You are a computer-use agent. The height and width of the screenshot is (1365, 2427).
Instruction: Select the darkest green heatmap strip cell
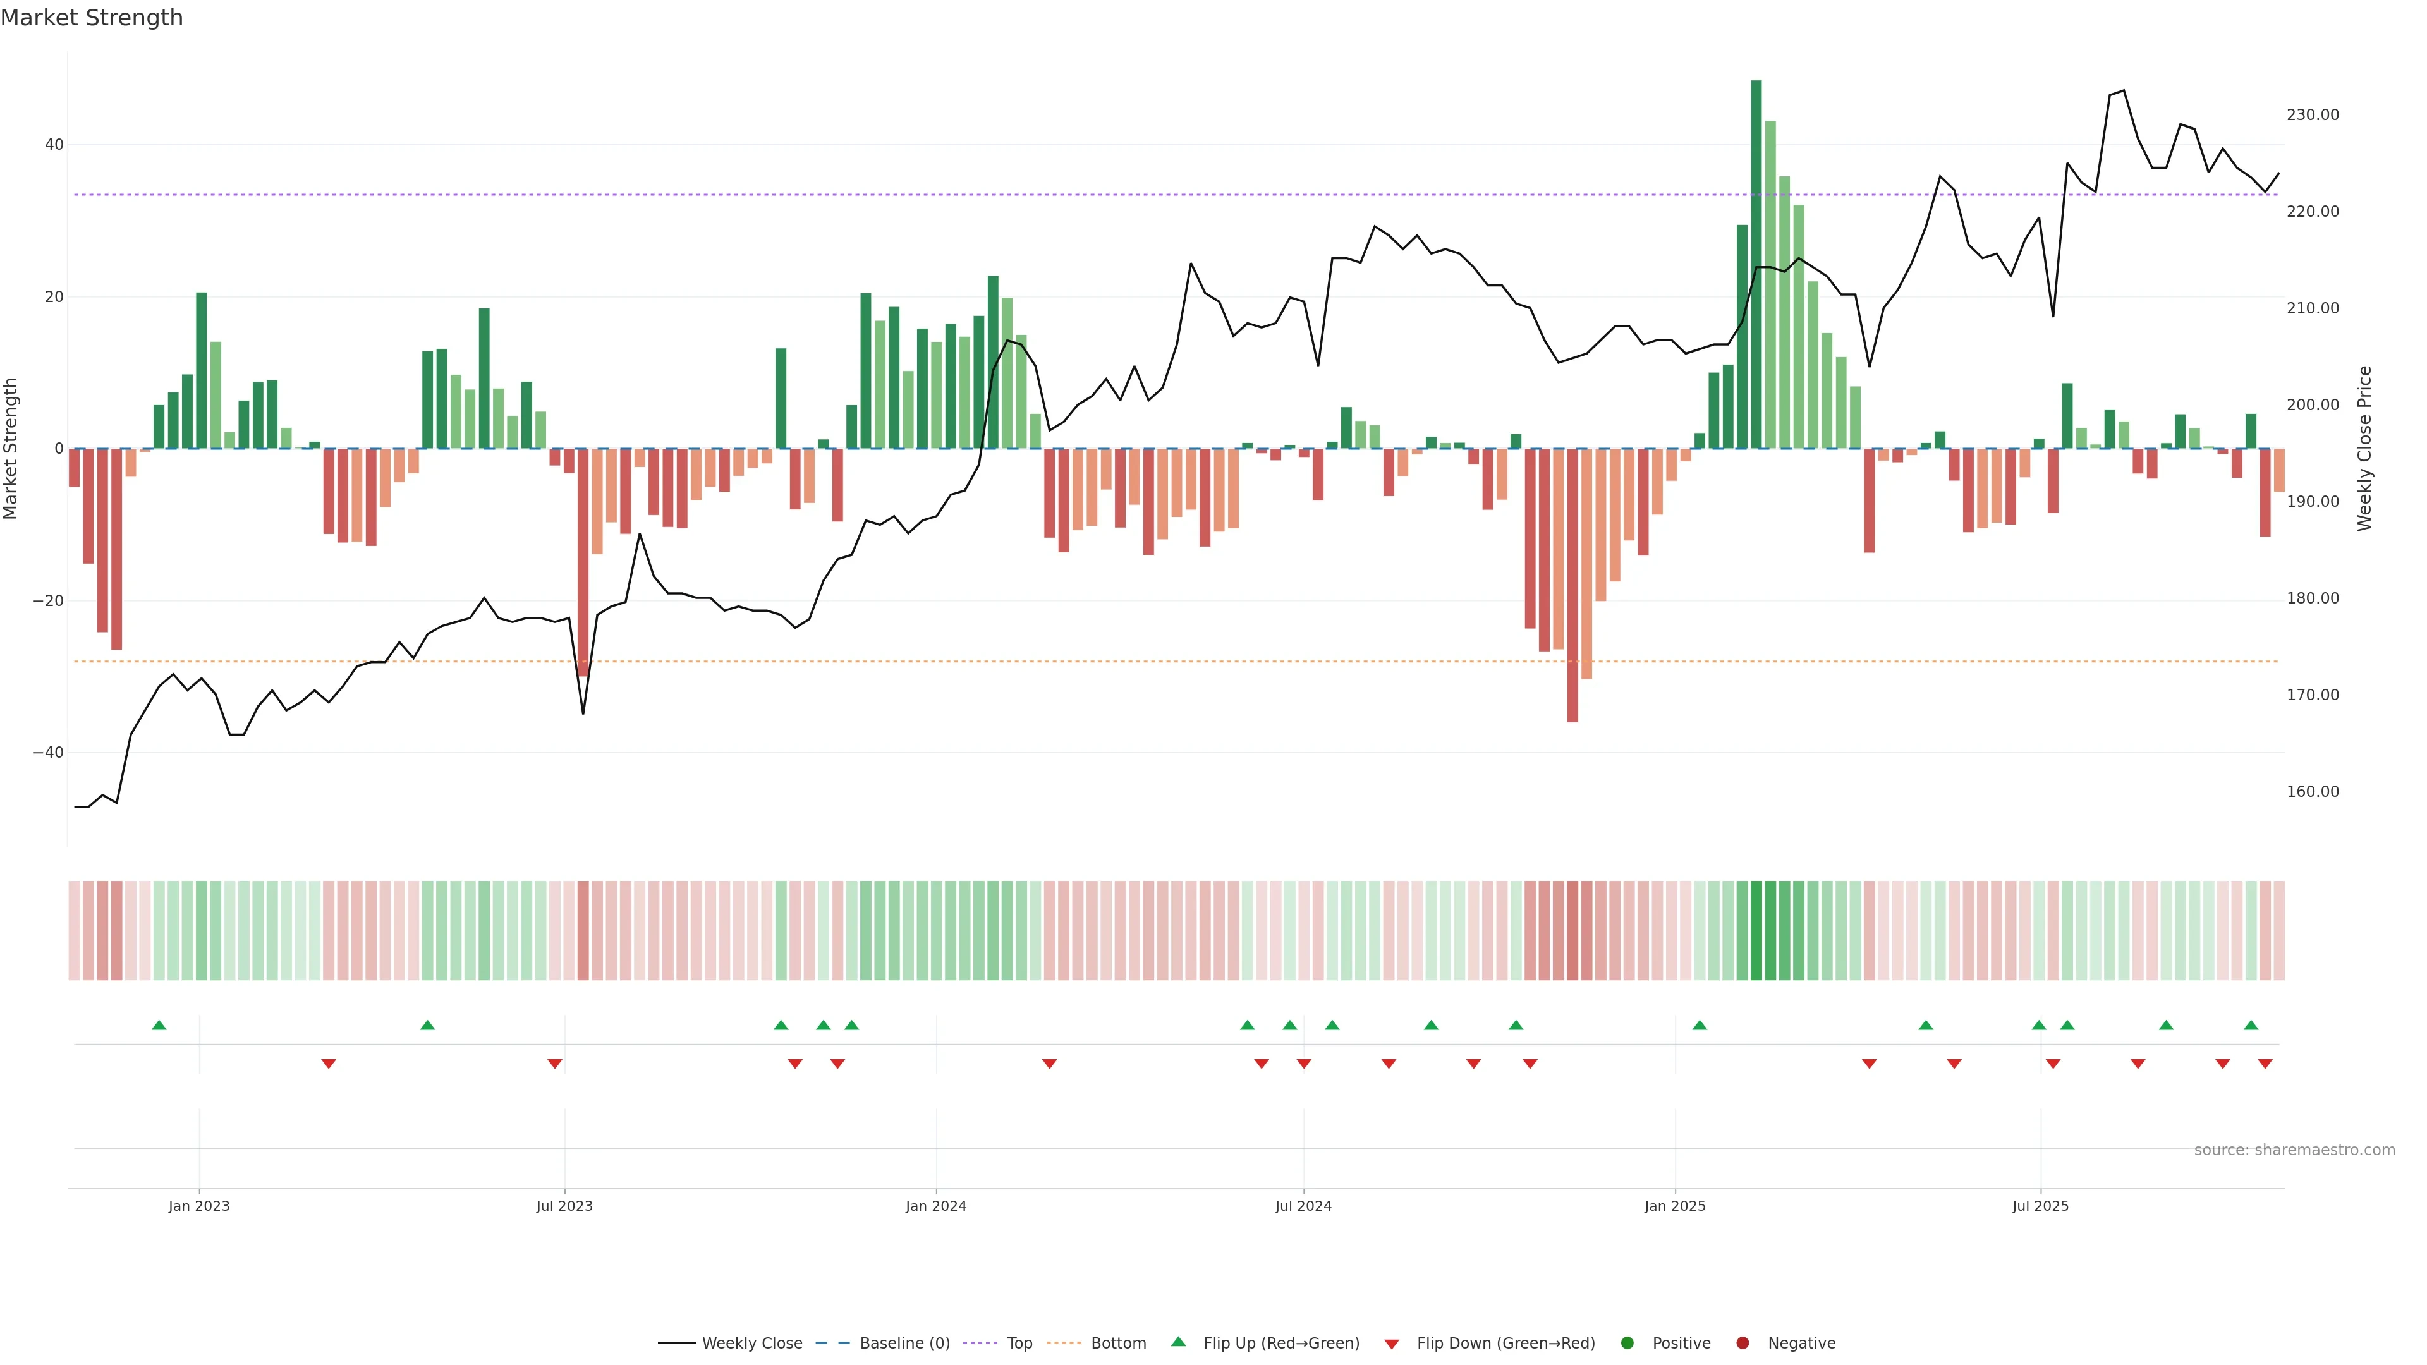tap(1756, 931)
